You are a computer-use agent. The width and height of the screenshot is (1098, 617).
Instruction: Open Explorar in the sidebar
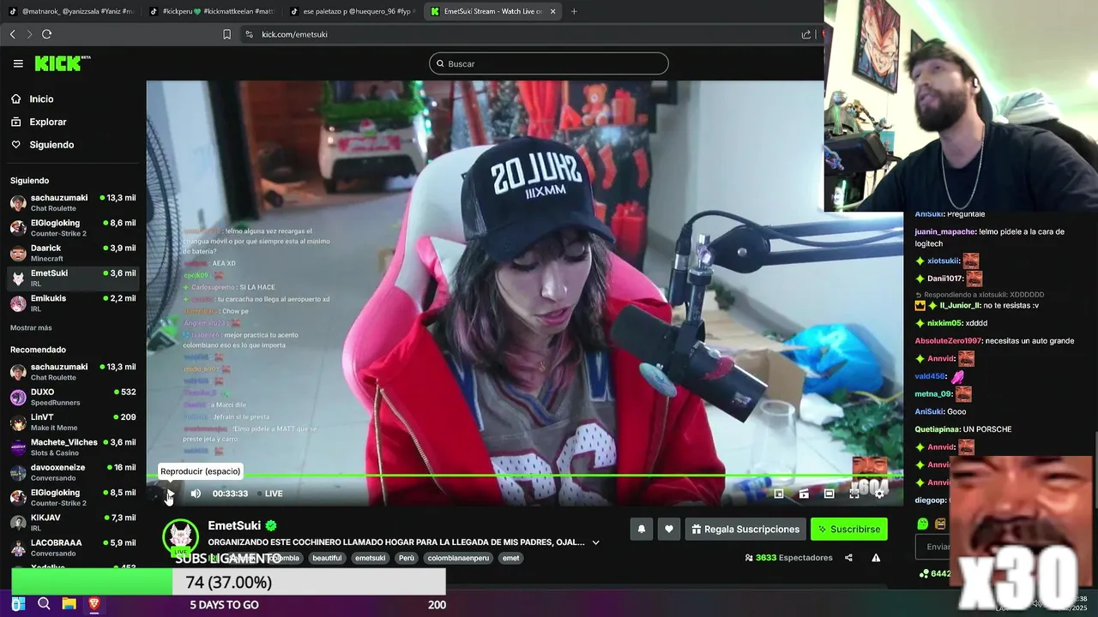[x=47, y=122]
